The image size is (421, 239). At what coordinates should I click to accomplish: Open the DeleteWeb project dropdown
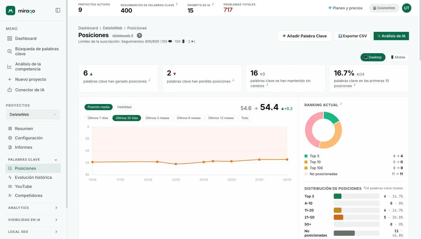pyautogui.click(x=33, y=115)
